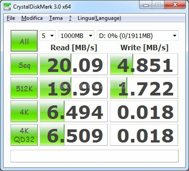The image size is (189, 171).
Task: Select the Seq read result 20.09
Action: tap(74, 64)
